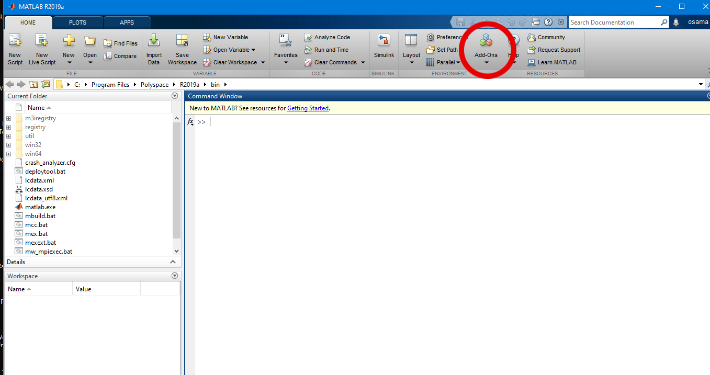Click Find Files in the toolbar

coord(120,43)
